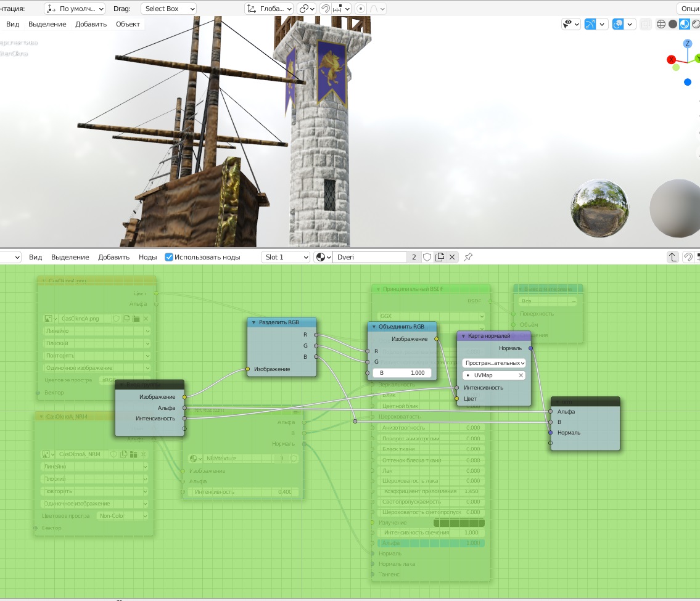Open the 'Объект' menu
700x601 pixels.
point(128,24)
